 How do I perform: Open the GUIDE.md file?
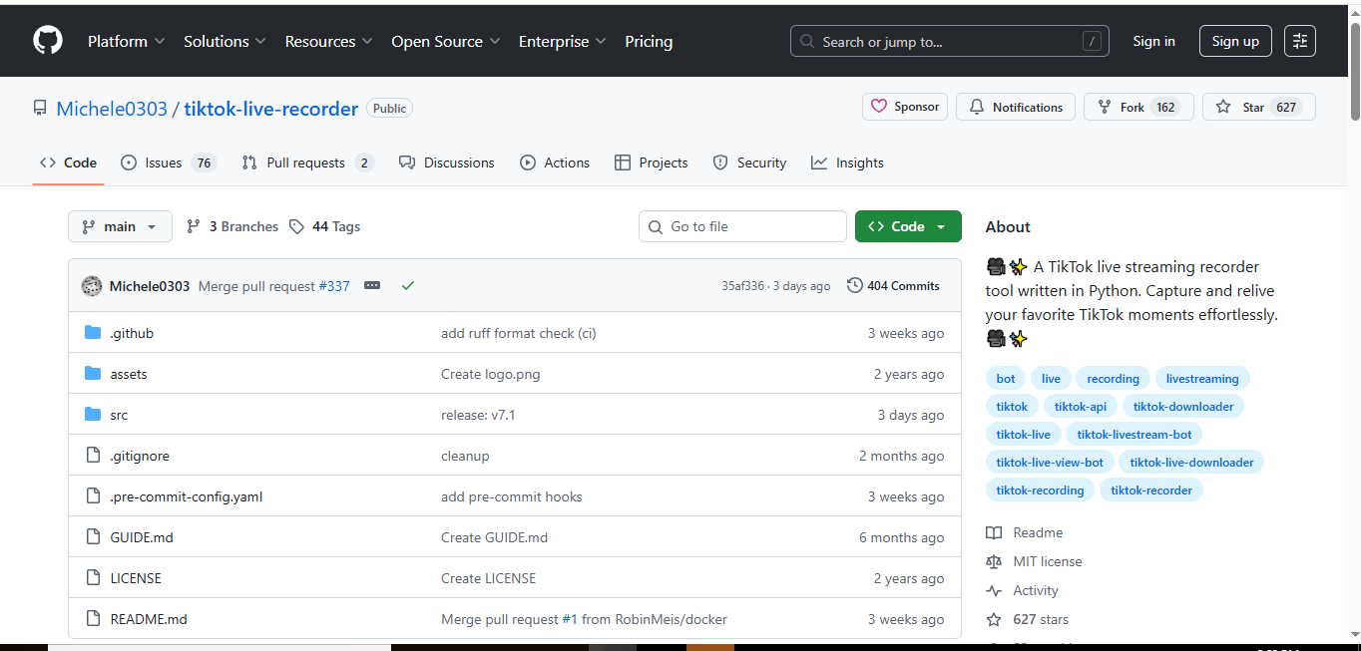click(x=142, y=537)
